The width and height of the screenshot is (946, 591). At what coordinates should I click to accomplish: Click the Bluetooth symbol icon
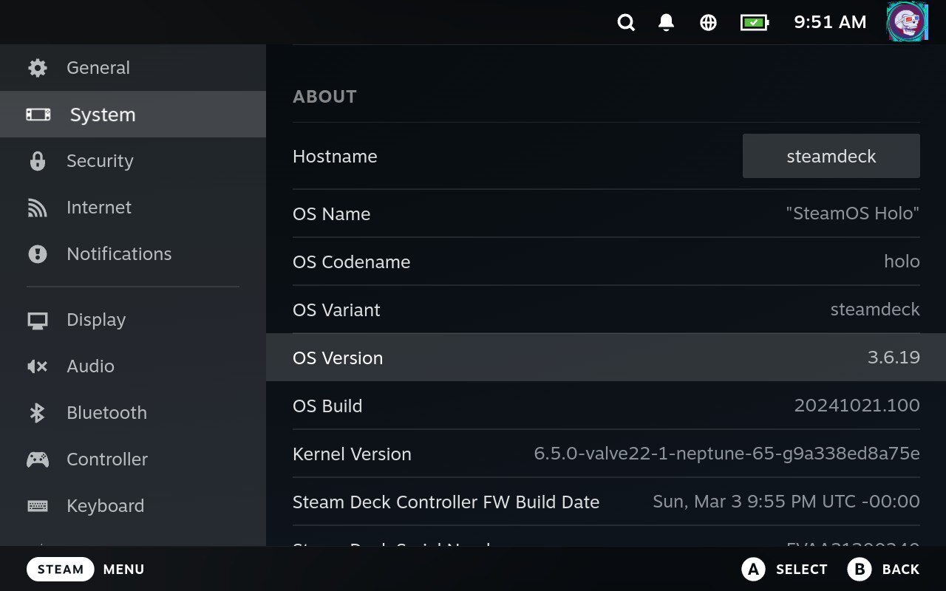point(37,413)
